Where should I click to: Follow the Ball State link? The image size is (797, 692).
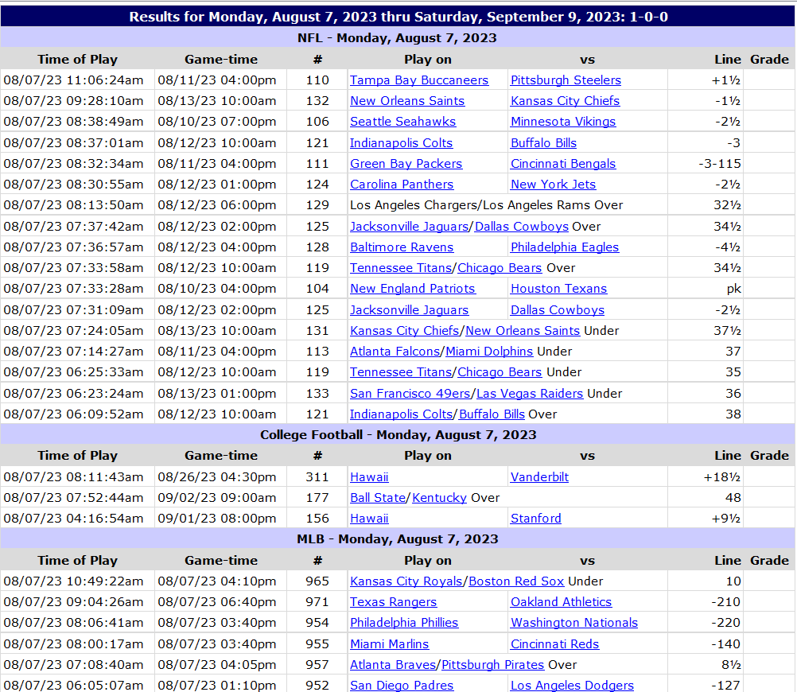(x=378, y=498)
